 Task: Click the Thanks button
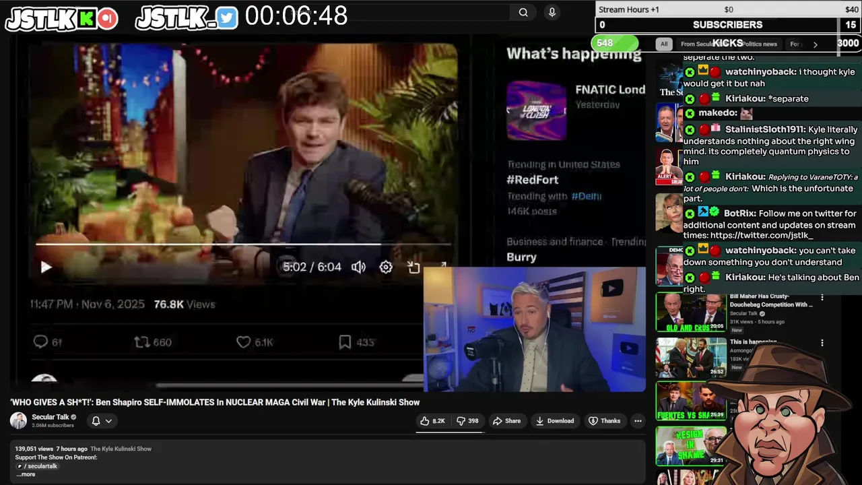604,421
